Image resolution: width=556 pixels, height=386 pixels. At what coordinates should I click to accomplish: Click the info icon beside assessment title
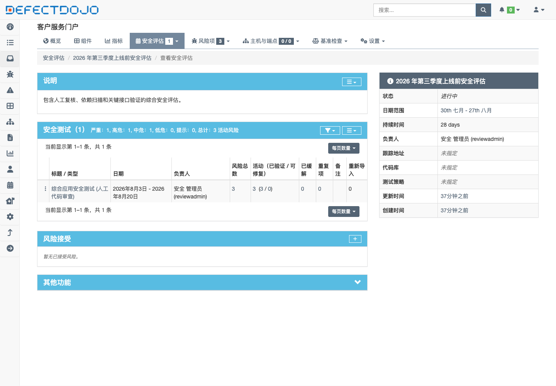[390, 81]
